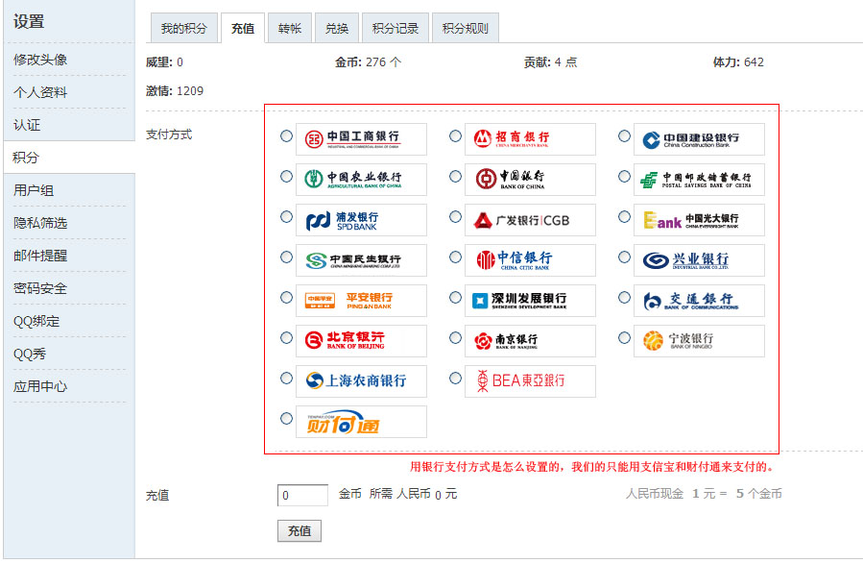Screen dimensions: 863x563
Task: Open the 积分记录 tab
Action: pos(396,28)
